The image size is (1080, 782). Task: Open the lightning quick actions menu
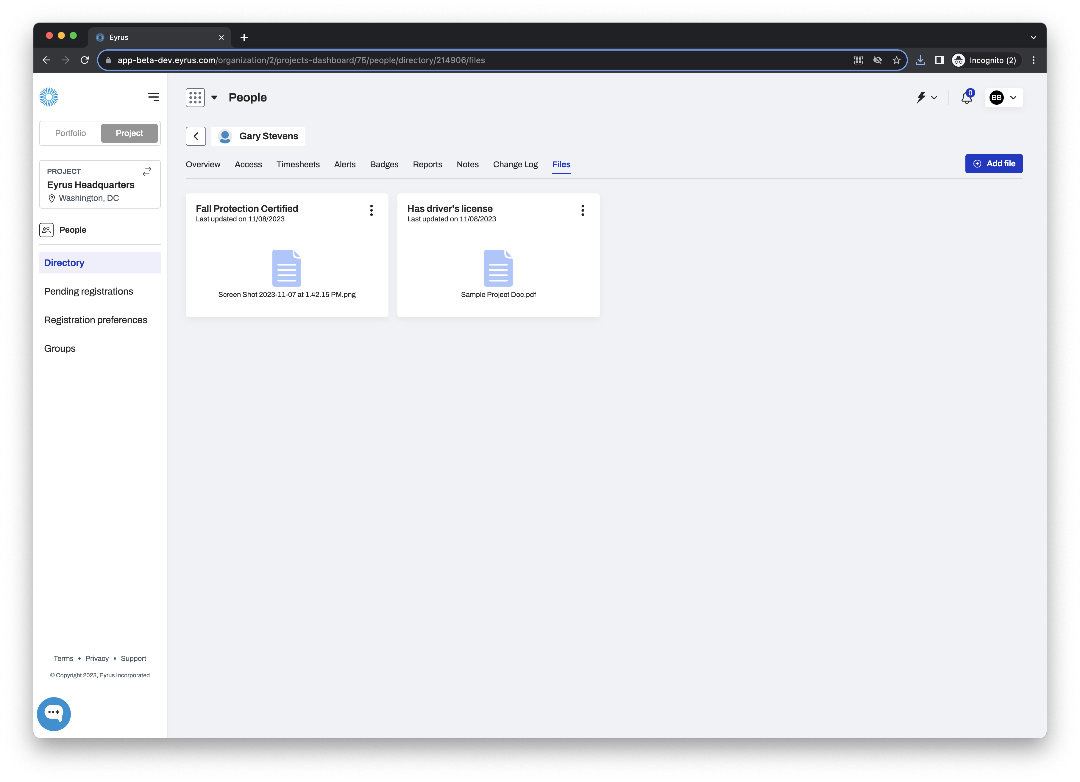click(927, 98)
